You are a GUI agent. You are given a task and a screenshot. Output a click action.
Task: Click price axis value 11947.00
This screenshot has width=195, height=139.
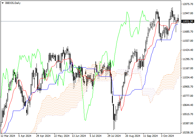188,13
